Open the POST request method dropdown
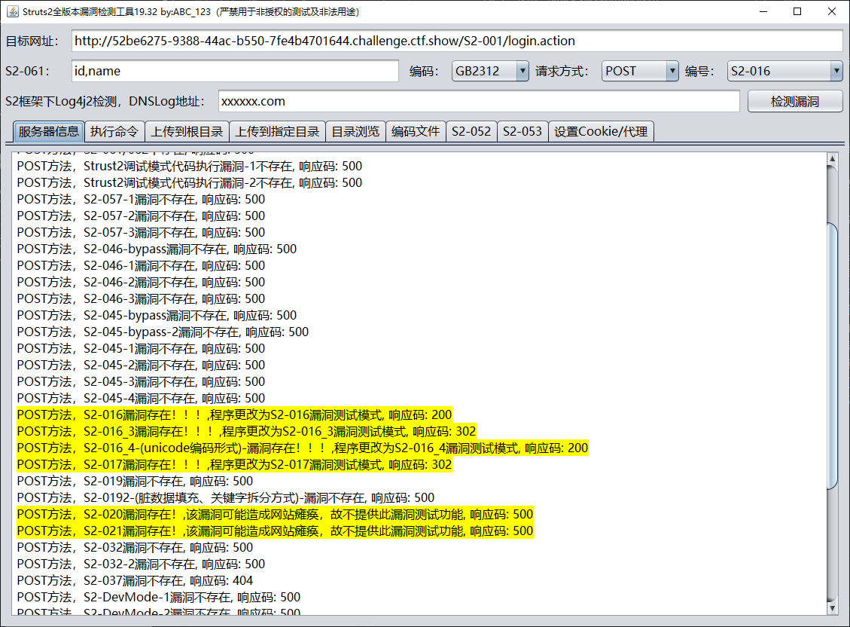The height and width of the screenshot is (627, 850). coord(640,71)
